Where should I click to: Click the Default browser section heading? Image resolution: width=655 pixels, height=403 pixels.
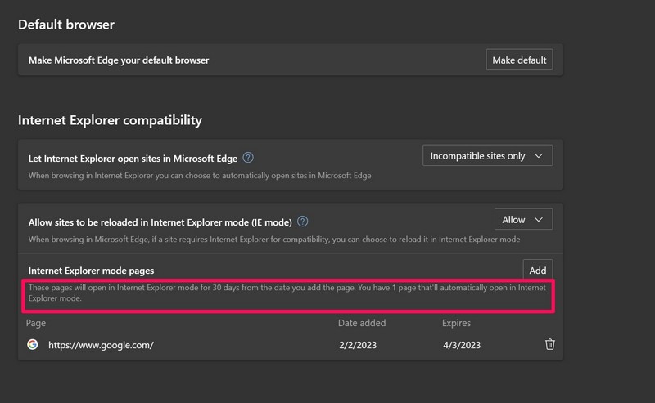[x=66, y=25]
